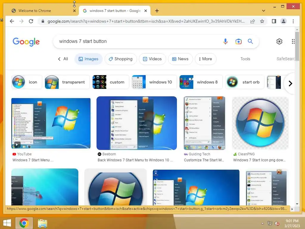Click the scrollbar down arrow
This screenshot has width=305, height=229.
(x=297, y=204)
